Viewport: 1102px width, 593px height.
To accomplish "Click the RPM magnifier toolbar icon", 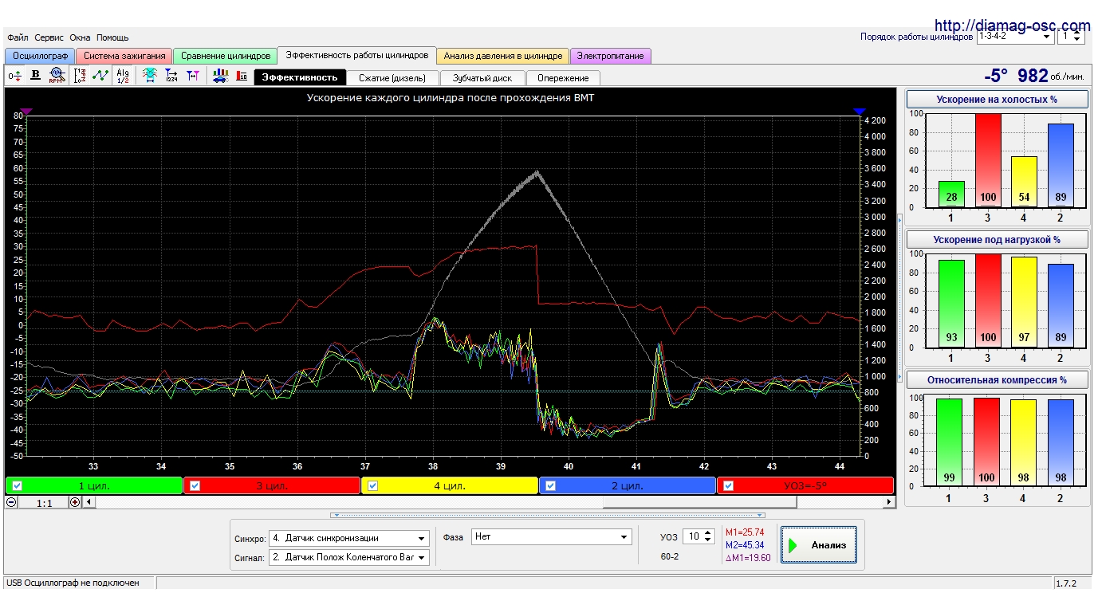I will coord(56,76).
